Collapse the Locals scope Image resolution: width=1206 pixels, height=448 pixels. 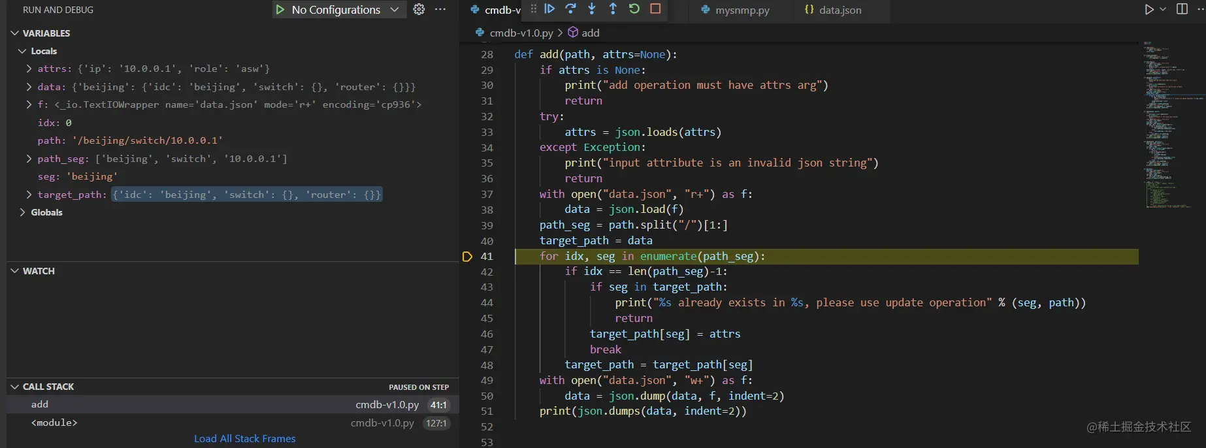click(x=22, y=51)
